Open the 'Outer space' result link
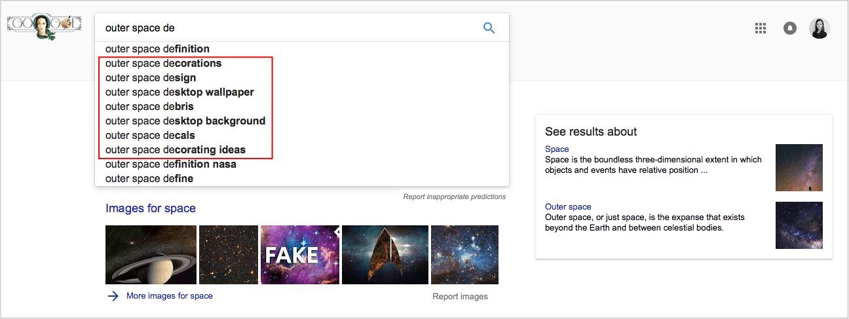The width and height of the screenshot is (849, 319). tap(568, 207)
